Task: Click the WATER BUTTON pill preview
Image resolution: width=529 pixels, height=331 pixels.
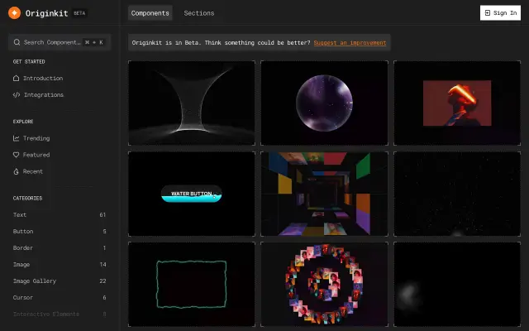Action: click(192, 194)
